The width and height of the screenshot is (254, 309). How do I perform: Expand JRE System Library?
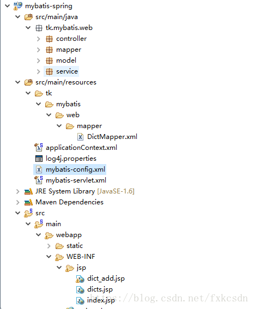point(18,191)
